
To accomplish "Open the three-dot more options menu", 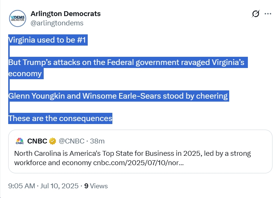I will pos(268,14).
